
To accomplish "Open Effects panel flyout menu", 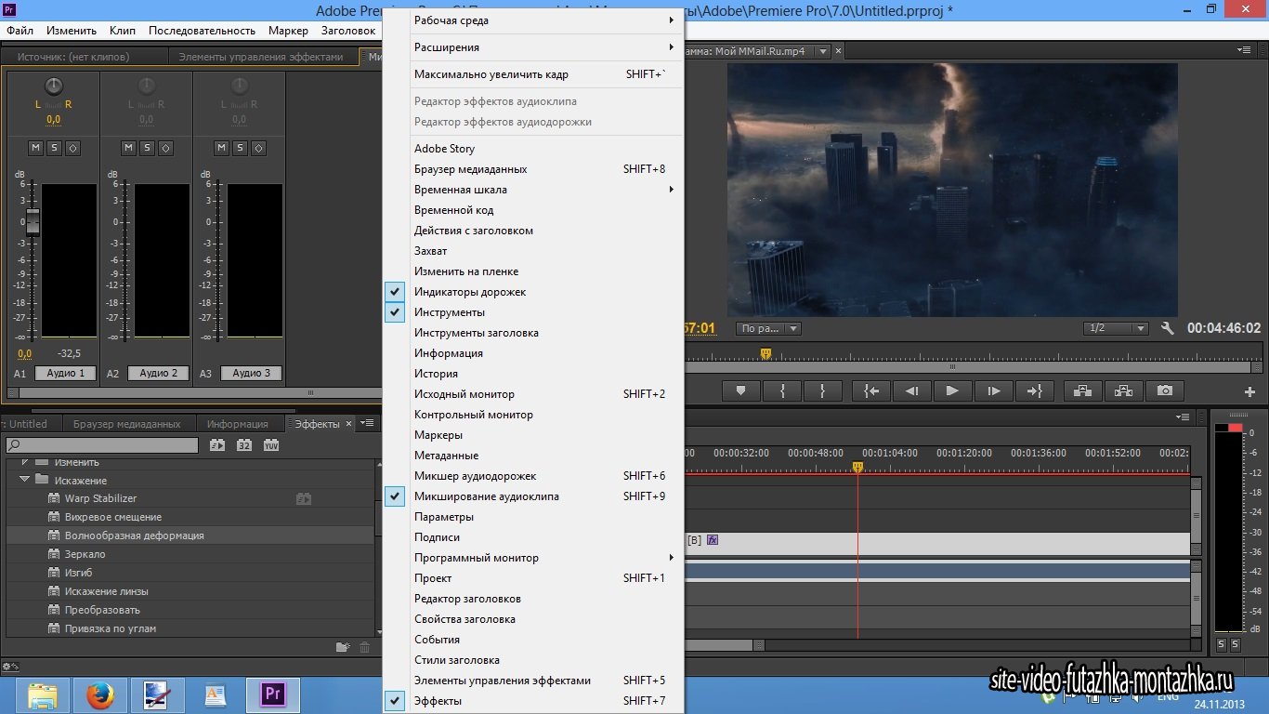I will click(367, 424).
